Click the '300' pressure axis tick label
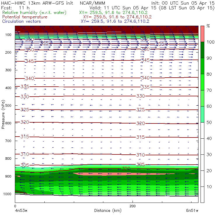 (8, 70)
